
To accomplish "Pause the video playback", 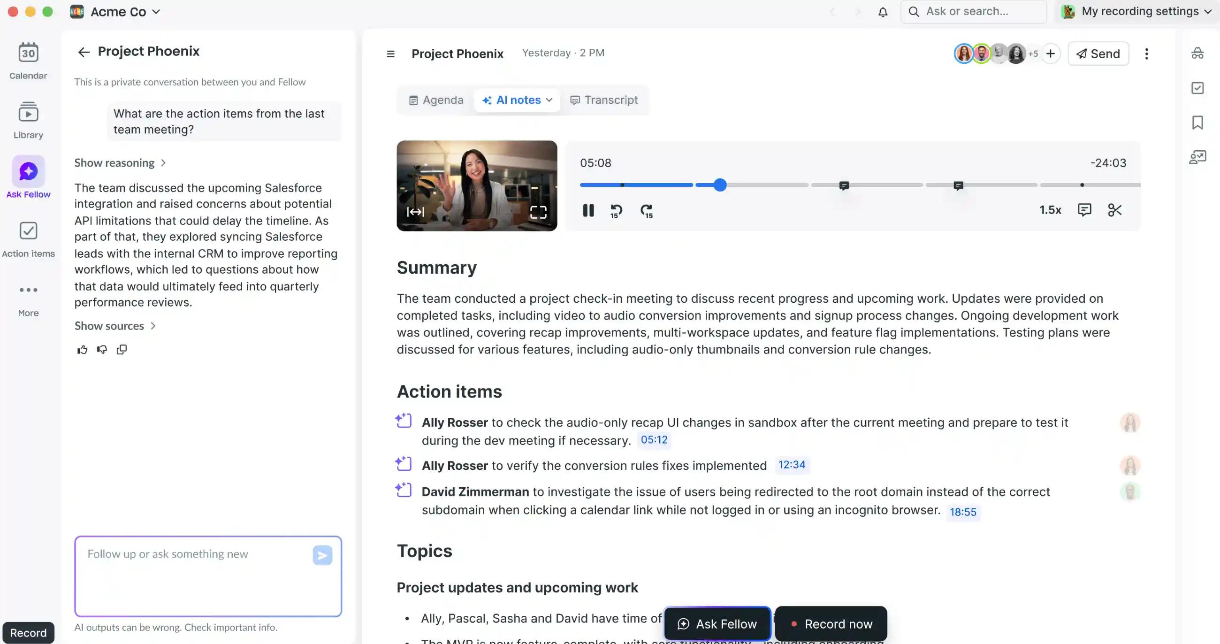I will [588, 210].
